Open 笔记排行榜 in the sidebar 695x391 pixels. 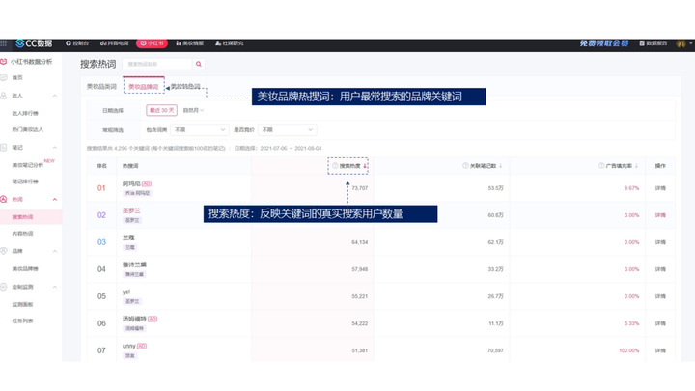point(25,182)
